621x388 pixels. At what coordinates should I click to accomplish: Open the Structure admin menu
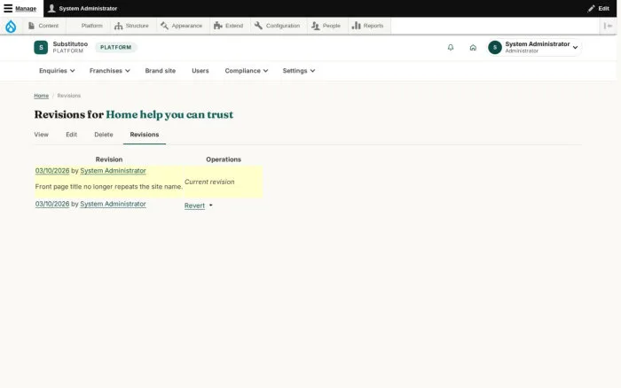click(x=131, y=26)
